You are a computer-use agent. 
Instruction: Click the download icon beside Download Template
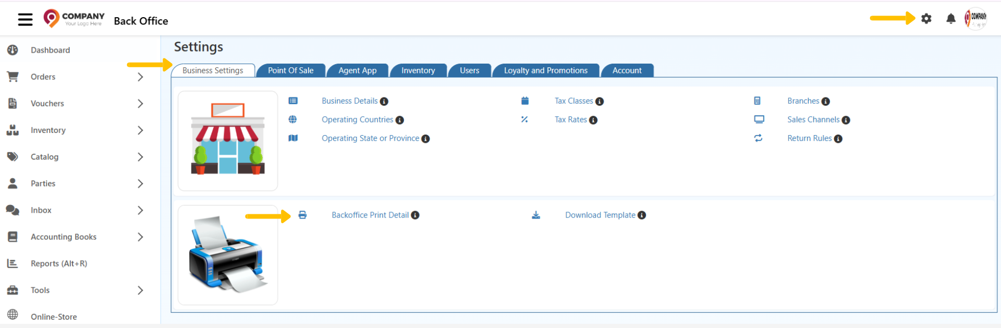point(536,215)
